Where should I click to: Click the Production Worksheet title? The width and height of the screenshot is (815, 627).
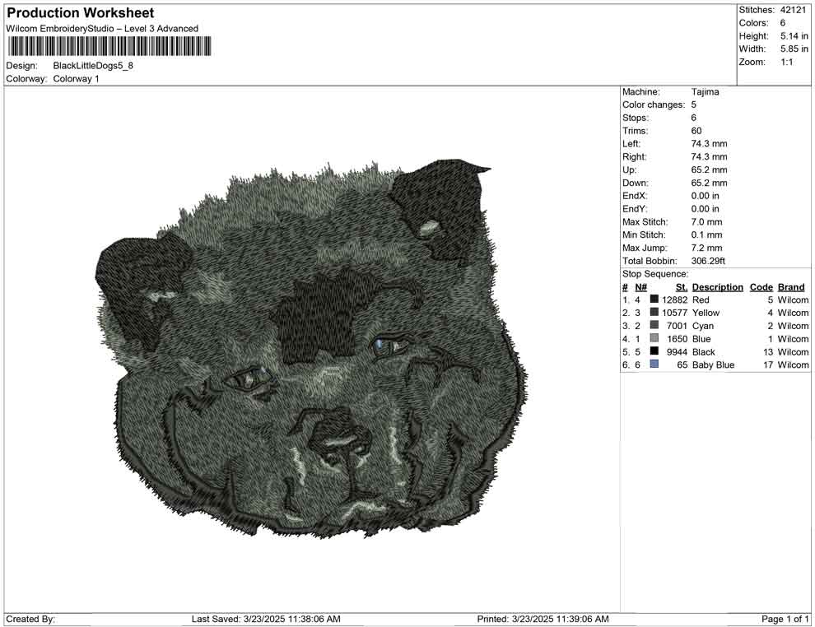coord(81,13)
